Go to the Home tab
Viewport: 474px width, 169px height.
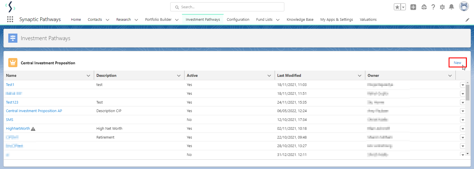(x=76, y=20)
